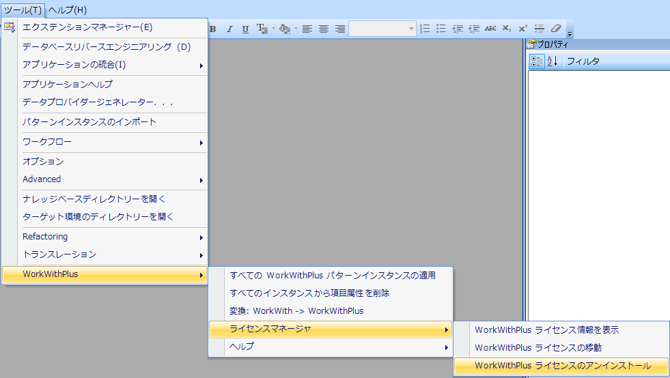Open the empty font combo box
Image resolution: width=670 pixels, height=378 pixels.
[382, 29]
